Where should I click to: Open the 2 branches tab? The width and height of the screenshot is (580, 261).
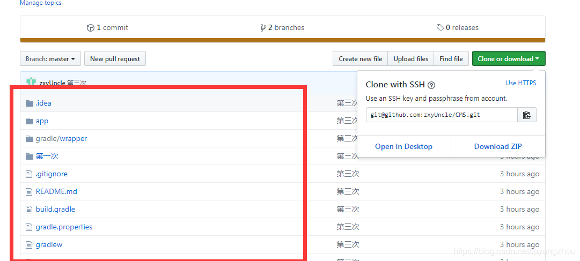pyautogui.click(x=283, y=28)
